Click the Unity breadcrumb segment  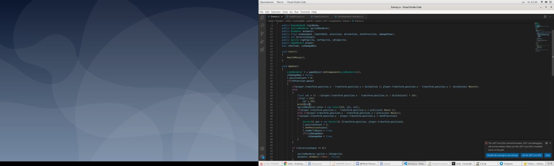click(x=288, y=21)
